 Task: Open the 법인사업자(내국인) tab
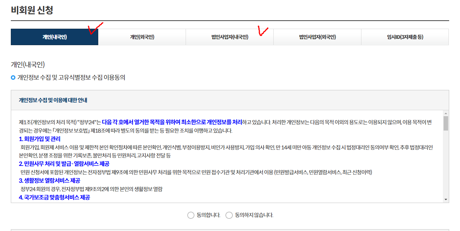(230, 37)
